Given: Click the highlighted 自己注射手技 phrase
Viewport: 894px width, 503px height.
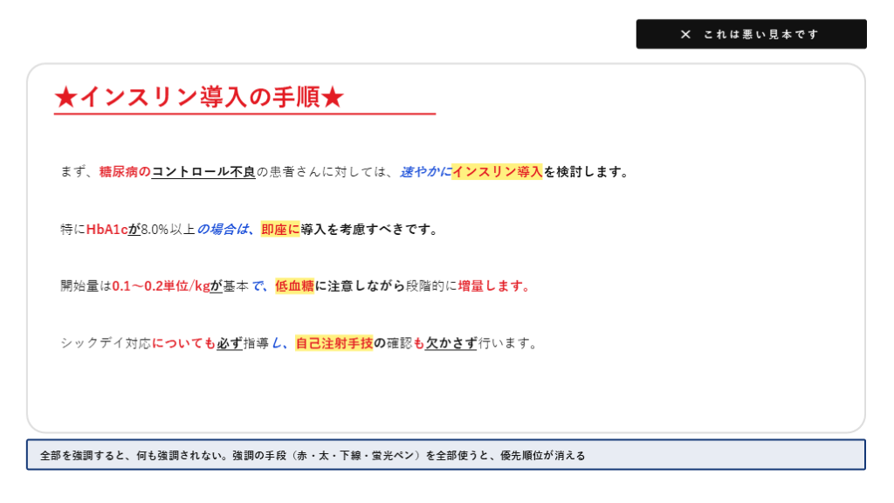Looking at the screenshot, I should pyautogui.click(x=334, y=343).
